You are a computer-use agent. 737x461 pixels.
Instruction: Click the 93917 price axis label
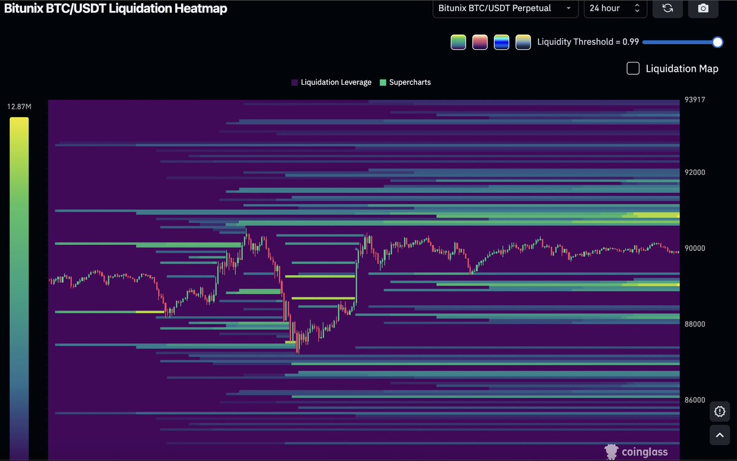point(695,100)
